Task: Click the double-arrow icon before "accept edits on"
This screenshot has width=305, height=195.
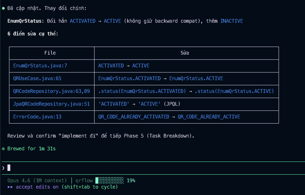Action: coord(10,187)
